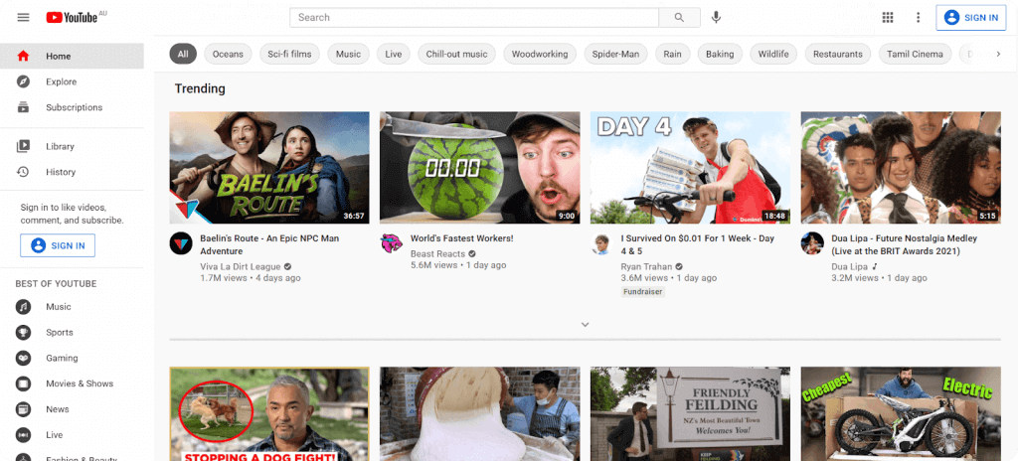Select the Tamil Cinema chip
Screen dimensions: 1018x461
tap(915, 54)
